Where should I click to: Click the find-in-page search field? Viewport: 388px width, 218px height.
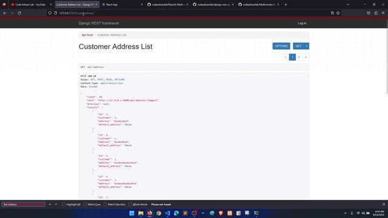(x=24, y=205)
